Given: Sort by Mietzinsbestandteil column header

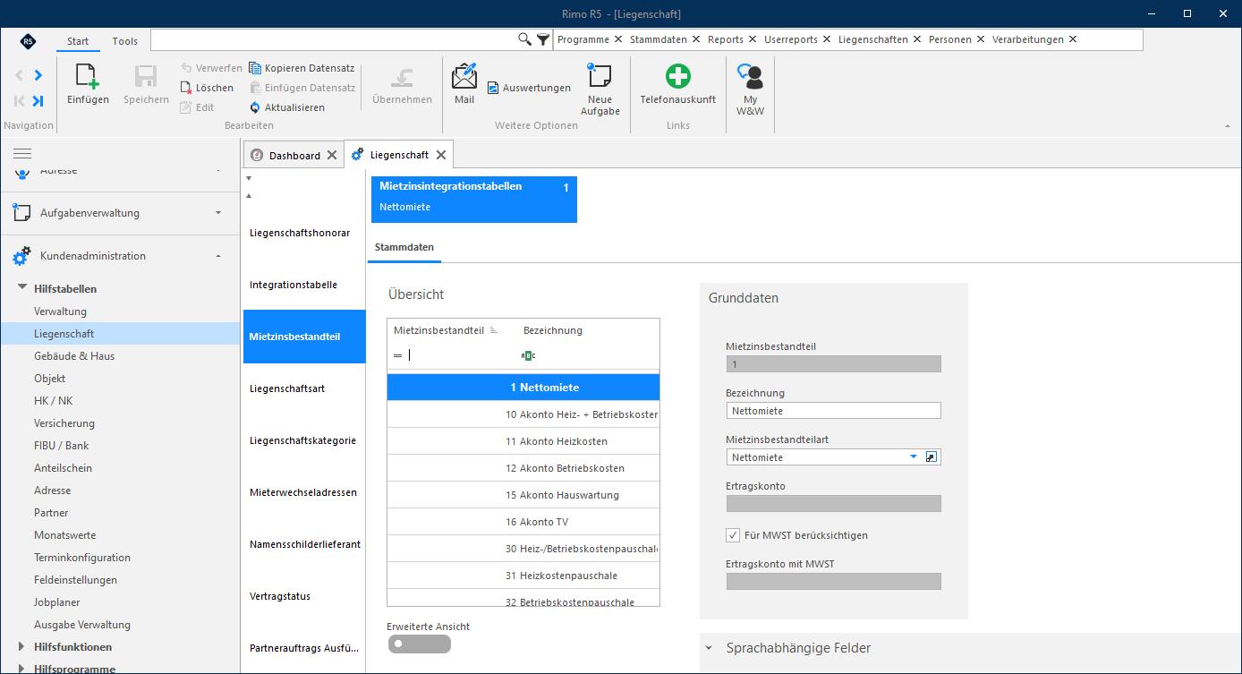Looking at the screenshot, I should coord(438,330).
